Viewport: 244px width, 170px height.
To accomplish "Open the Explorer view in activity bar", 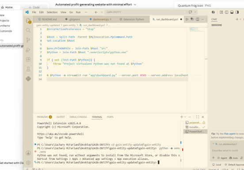I will (28, 20).
